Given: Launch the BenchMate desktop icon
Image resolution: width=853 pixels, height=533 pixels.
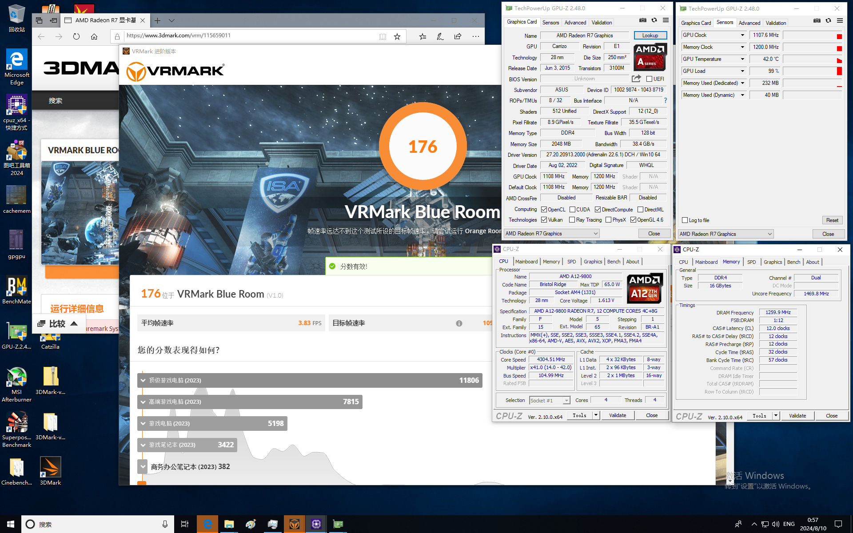Looking at the screenshot, I should pos(16,290).
